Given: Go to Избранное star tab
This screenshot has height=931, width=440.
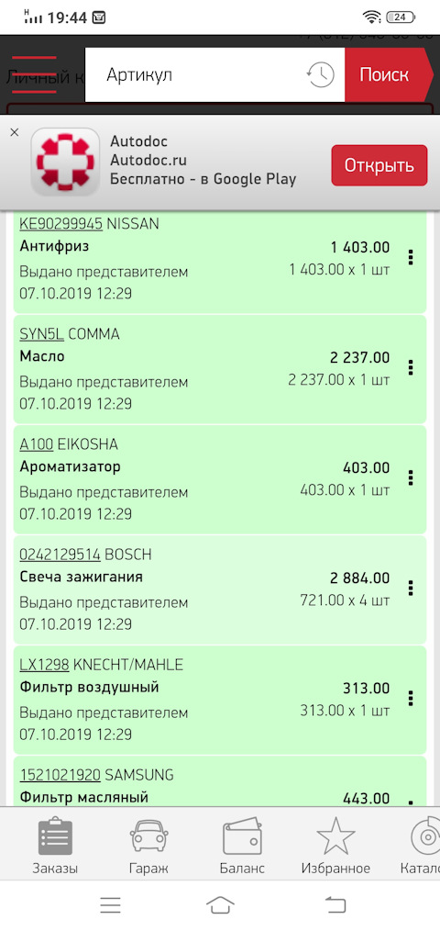Looking at the screenshot, I should [x=335, y=846].
